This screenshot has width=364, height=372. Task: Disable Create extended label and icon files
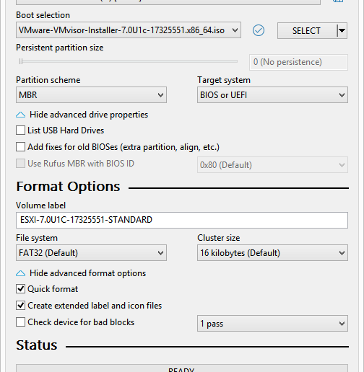20,306
